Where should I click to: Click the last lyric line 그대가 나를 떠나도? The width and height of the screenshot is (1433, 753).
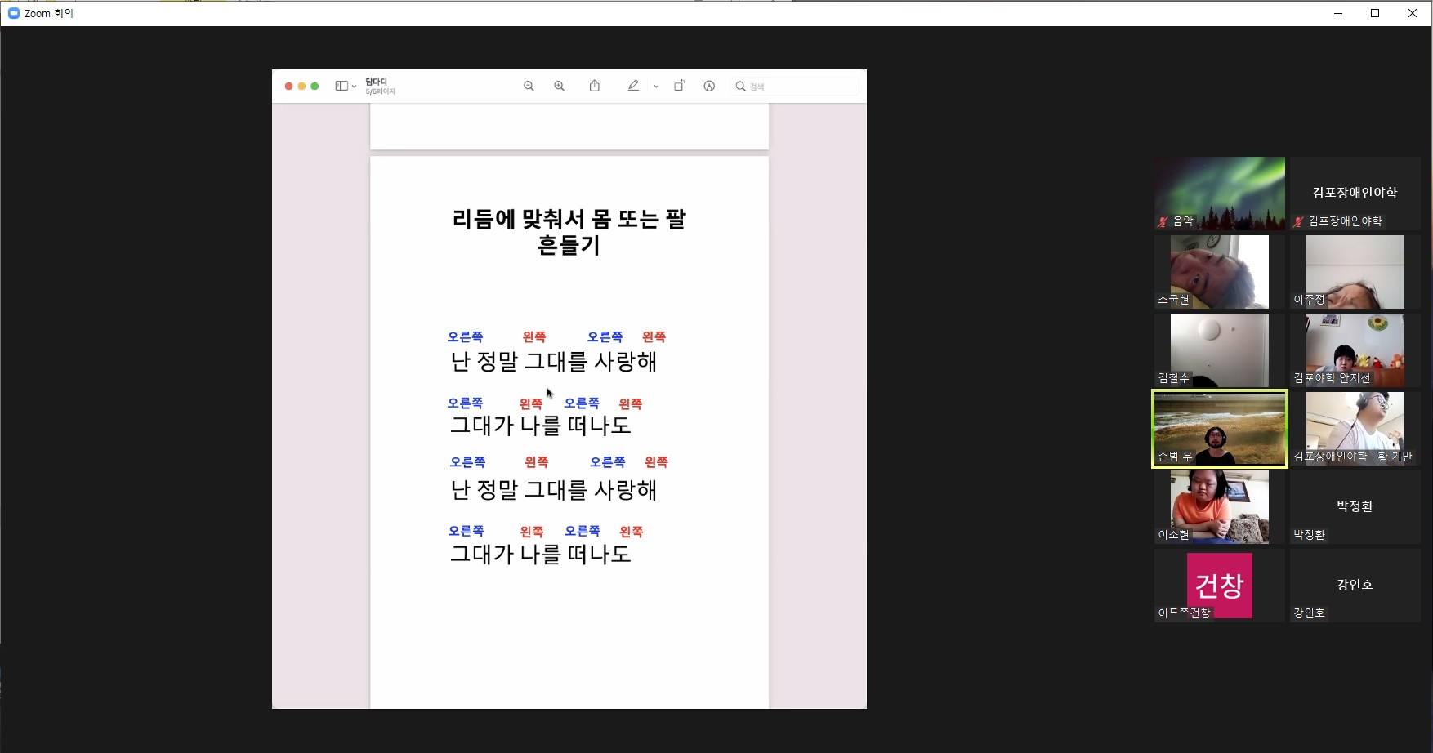coord(541,555)
